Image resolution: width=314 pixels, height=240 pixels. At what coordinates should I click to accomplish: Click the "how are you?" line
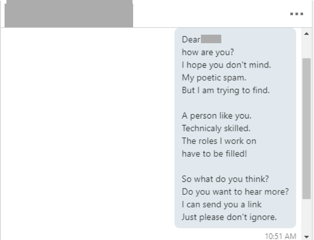[x=208, y=52]
